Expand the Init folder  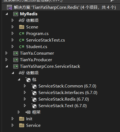(13, 119)
